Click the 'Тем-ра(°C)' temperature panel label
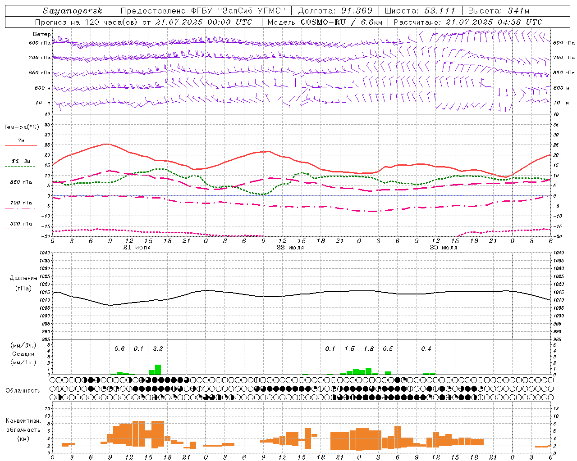 21,127
